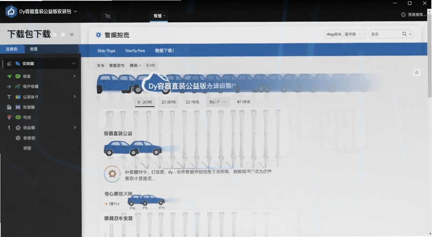Collapse the first highlighted sidebar section
The width and height of the screenshot is (432, 237).
coord(74,64)
